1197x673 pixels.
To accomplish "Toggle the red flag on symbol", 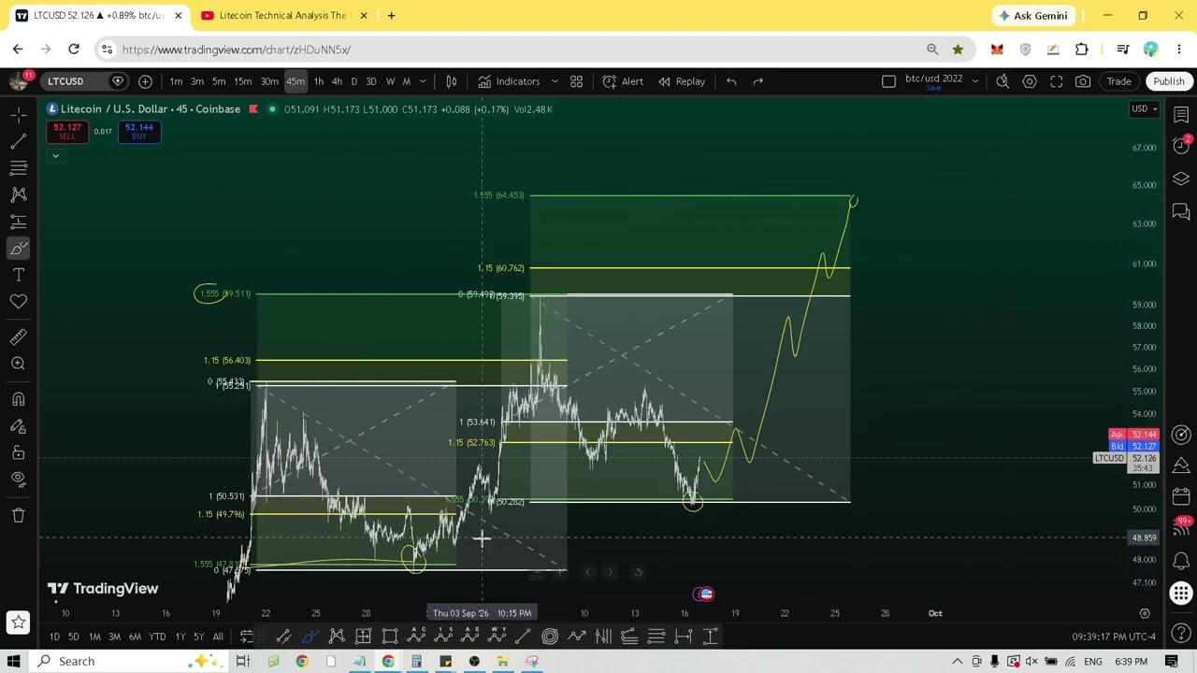I will click(252, 109).
